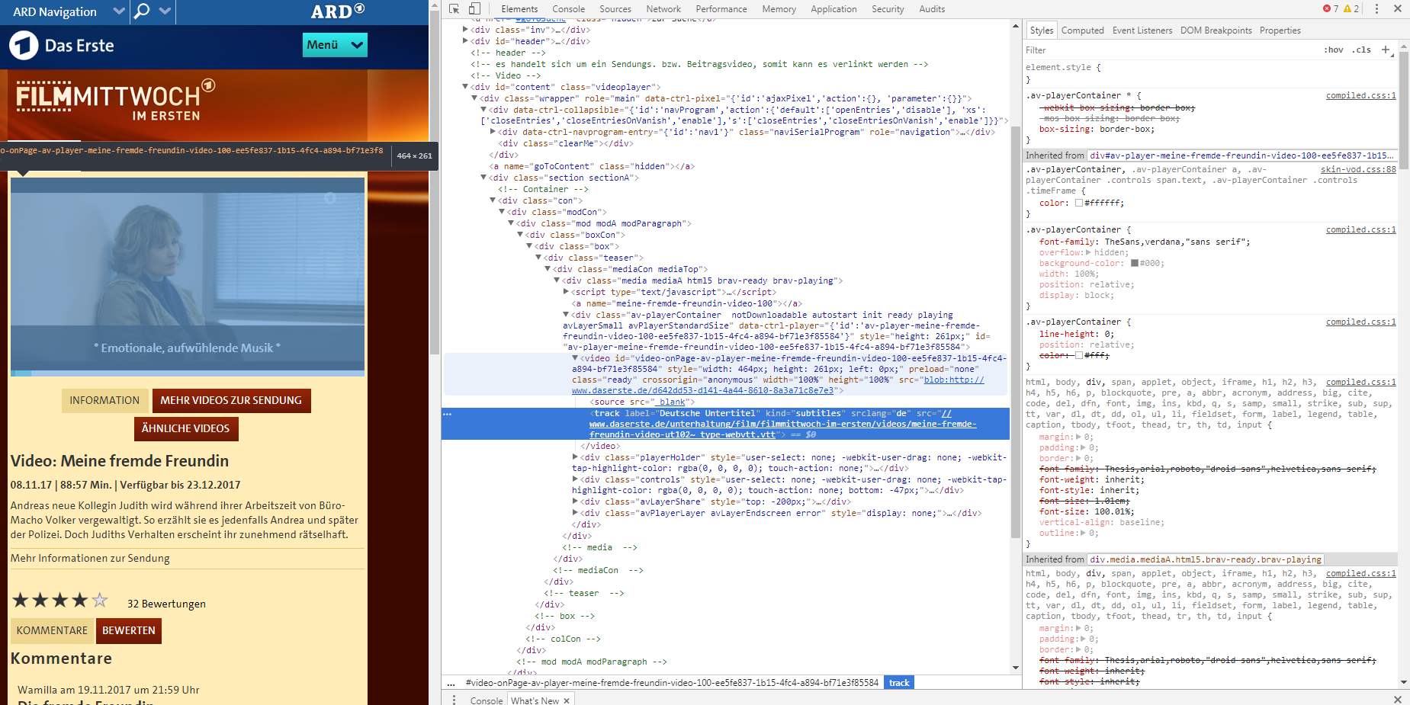
Task: Open the Event Listeners tab
Action: (x=1142, y=30)
